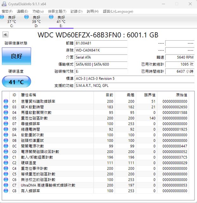Open the 佈景主題(T) menu
197x203 pixels.
tap(57, 11)
